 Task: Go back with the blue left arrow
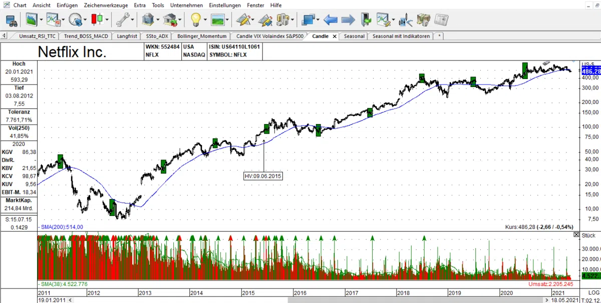coord(330,20)
